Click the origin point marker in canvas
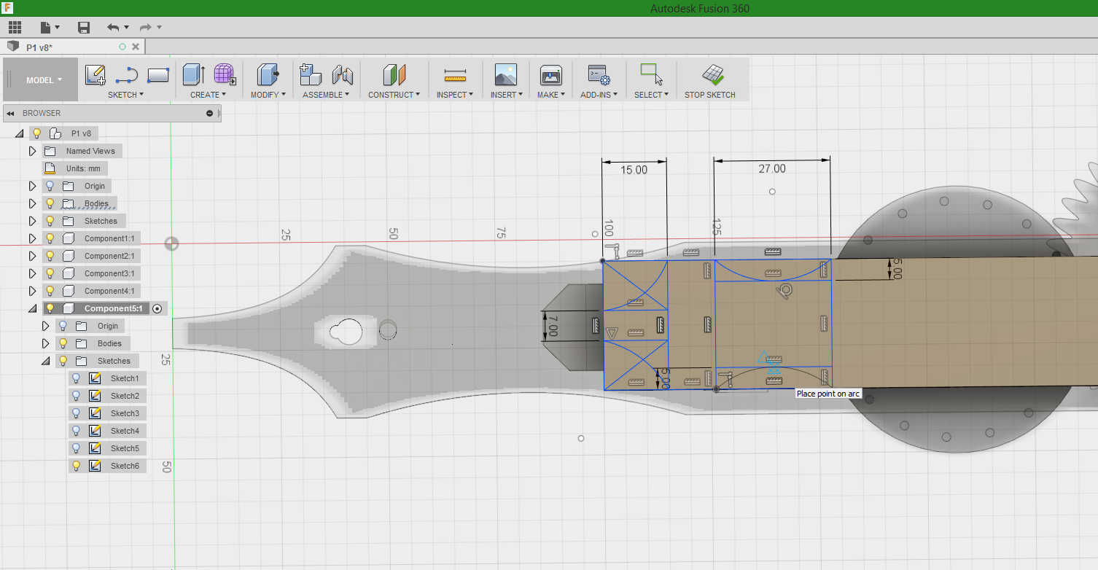Screen dimensions: 1098x570 point(171,243)
